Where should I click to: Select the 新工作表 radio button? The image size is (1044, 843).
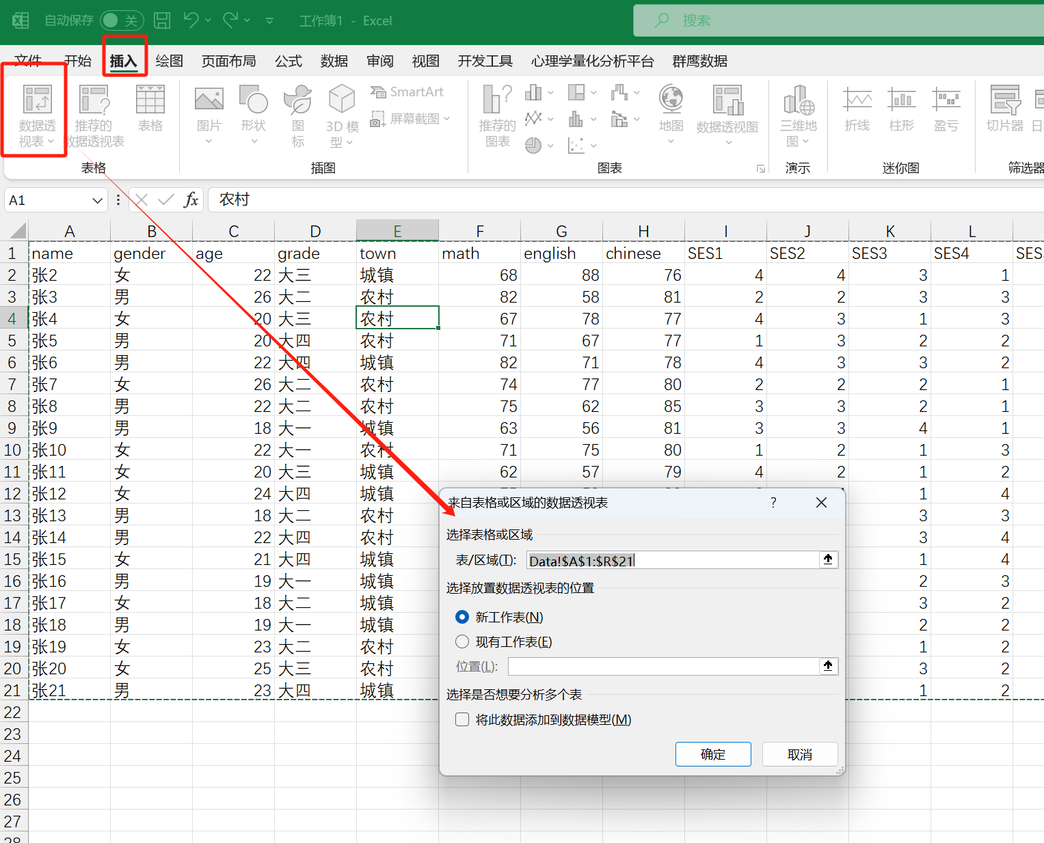pyautogui.click(x=462, y=616)
